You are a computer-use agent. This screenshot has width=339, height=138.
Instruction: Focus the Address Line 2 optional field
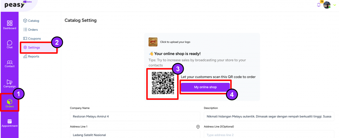[269, 135]
